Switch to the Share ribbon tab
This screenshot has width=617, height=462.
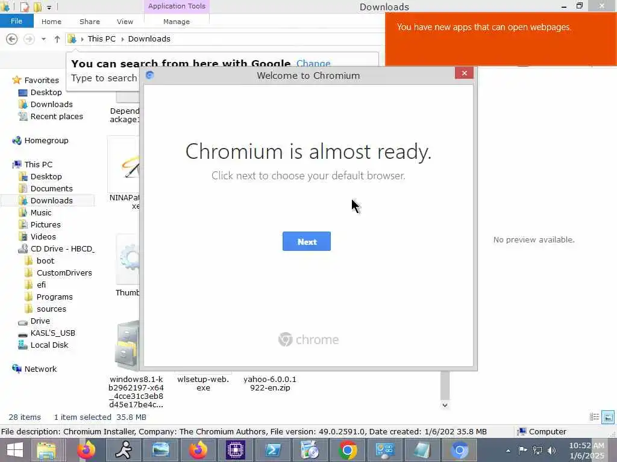[90, 22]
